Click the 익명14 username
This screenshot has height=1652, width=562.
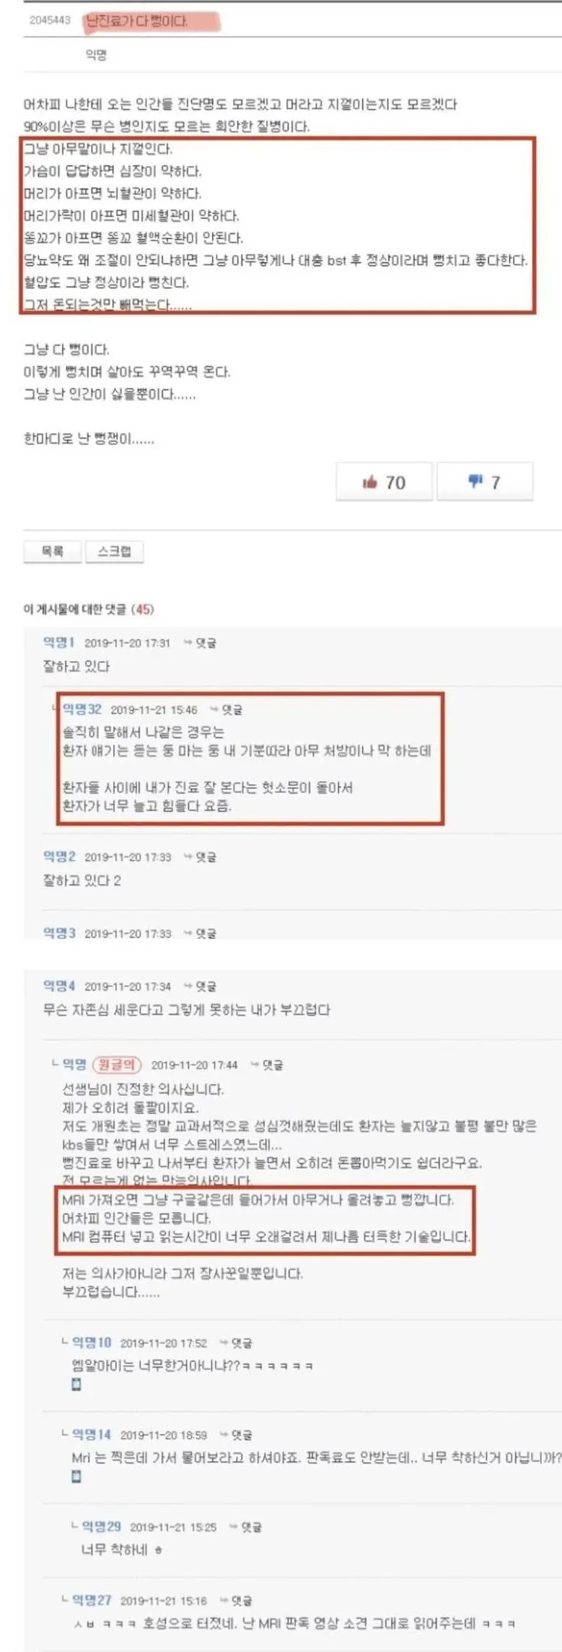tap(92, 1435)
